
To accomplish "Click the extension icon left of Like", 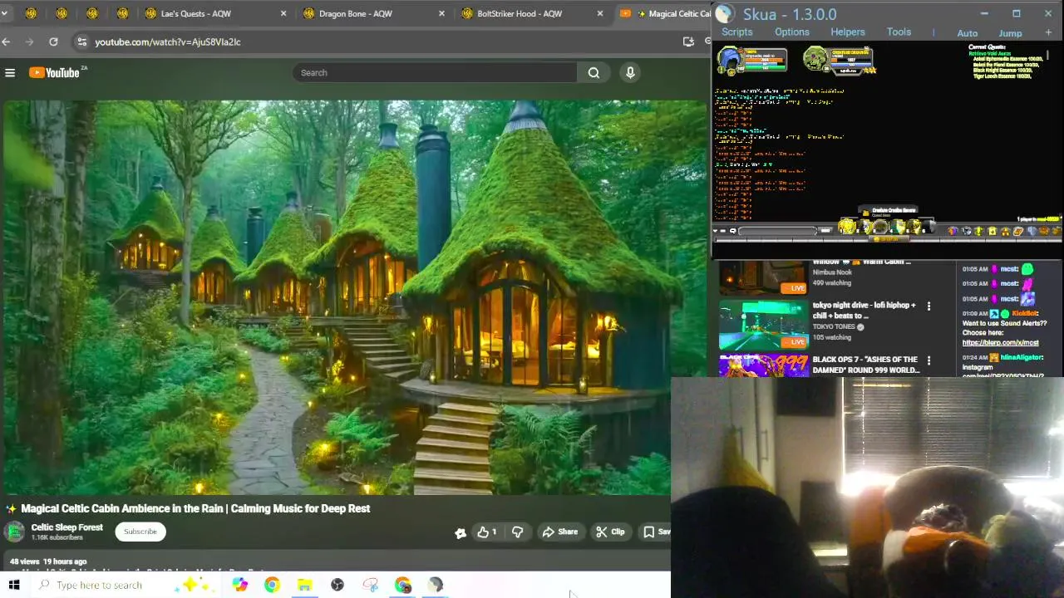I will tap(461, 532).
